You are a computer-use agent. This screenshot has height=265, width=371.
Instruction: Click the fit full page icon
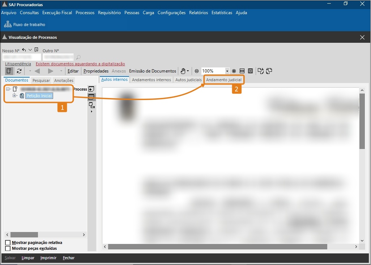coord(250,71)
